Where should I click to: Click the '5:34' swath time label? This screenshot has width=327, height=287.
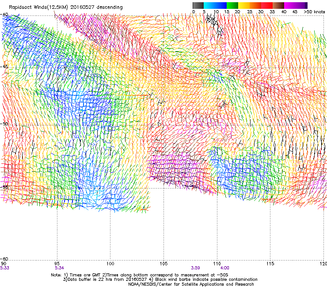60,268
